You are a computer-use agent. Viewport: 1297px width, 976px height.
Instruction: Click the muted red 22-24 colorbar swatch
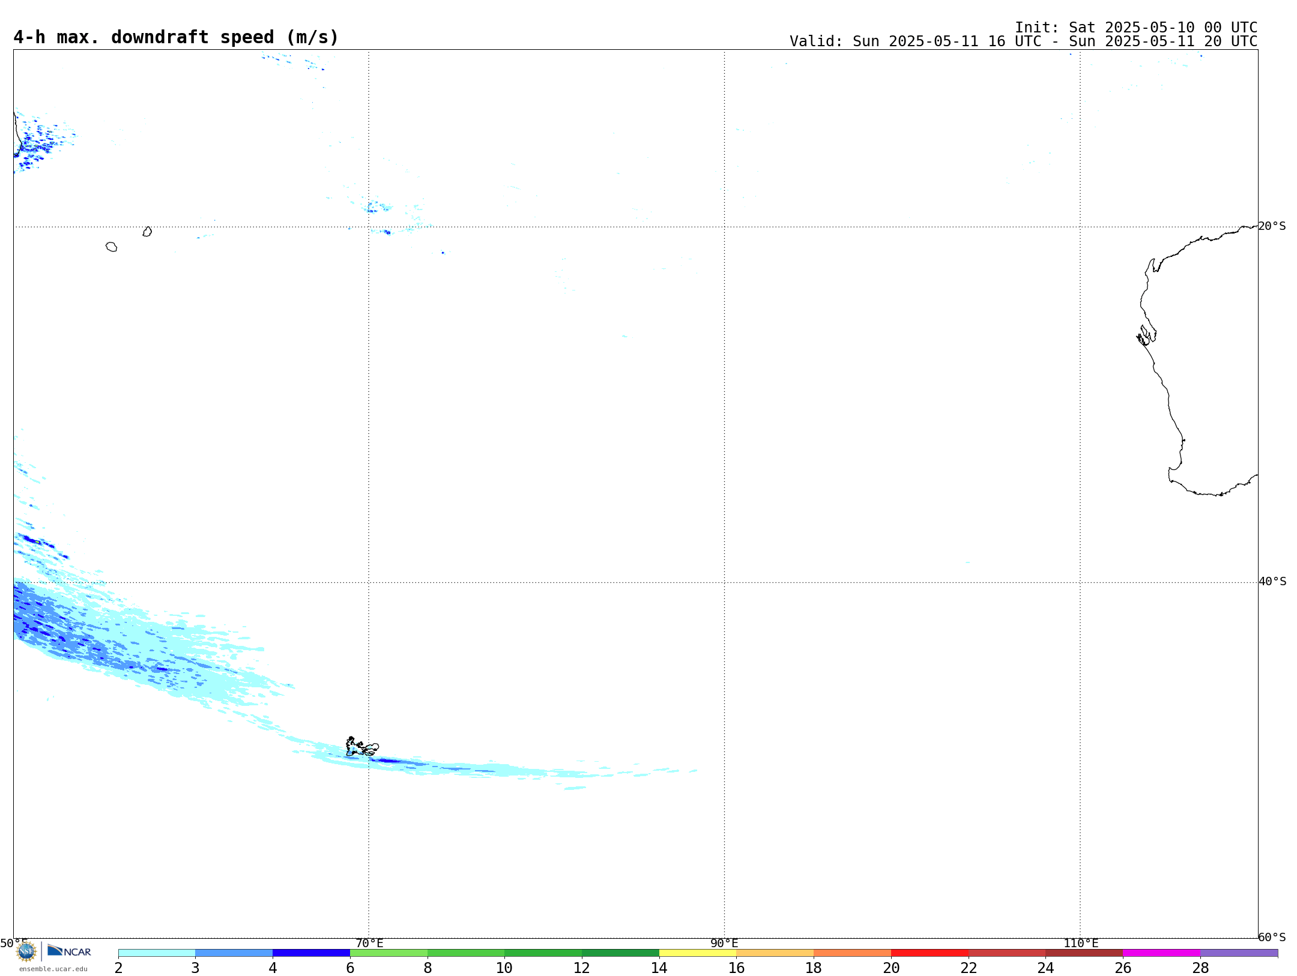coord(1007,953)
